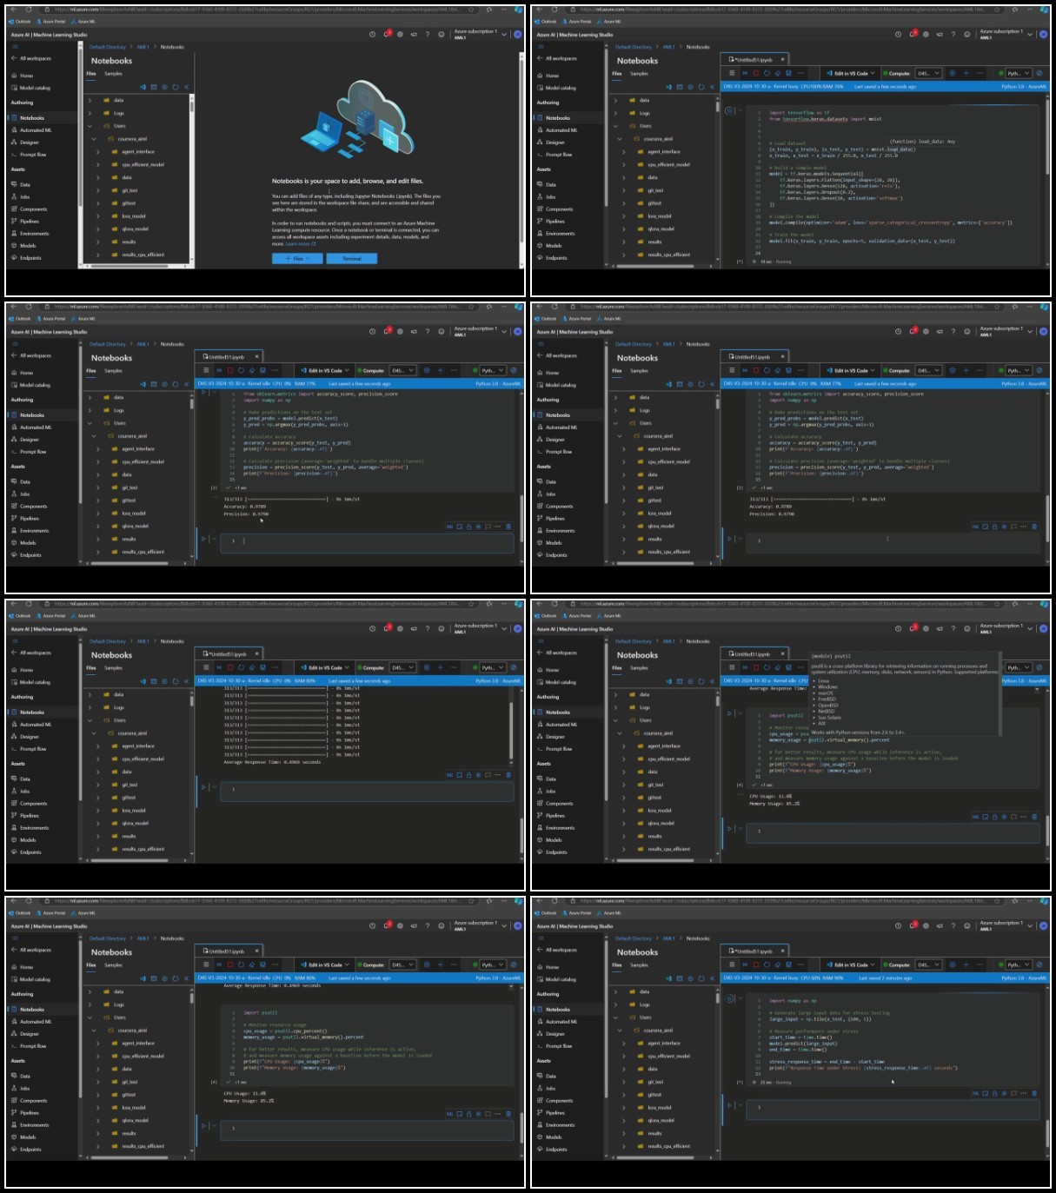Close Untitled51.ipynb tab in TensorFlow code screenshot
1056x1193 pixels.
point(782,59)
